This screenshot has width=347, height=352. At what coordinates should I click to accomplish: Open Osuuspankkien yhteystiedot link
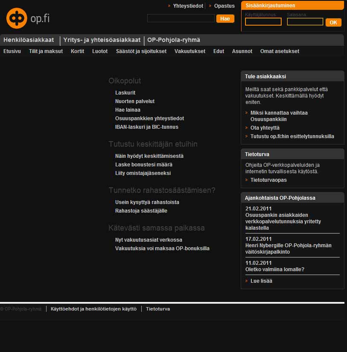[150, 118]
